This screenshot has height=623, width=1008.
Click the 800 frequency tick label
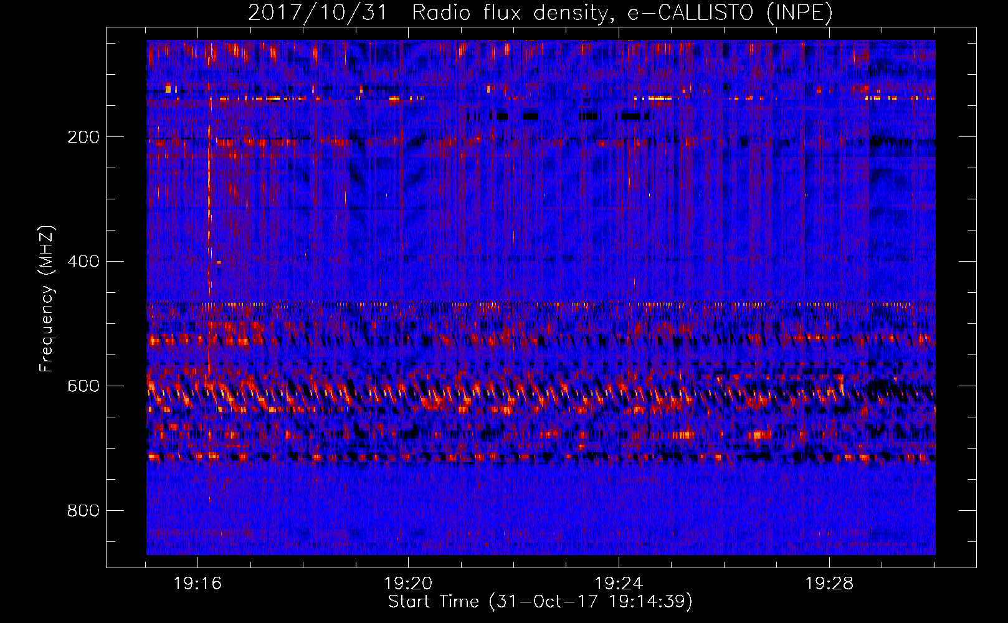[x=83, y=511]
